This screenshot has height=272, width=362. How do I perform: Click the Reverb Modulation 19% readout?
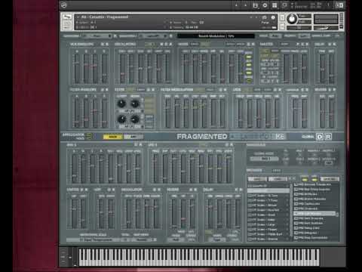tap(216, 36)
